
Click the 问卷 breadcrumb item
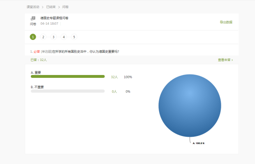(x=65, y=7)
